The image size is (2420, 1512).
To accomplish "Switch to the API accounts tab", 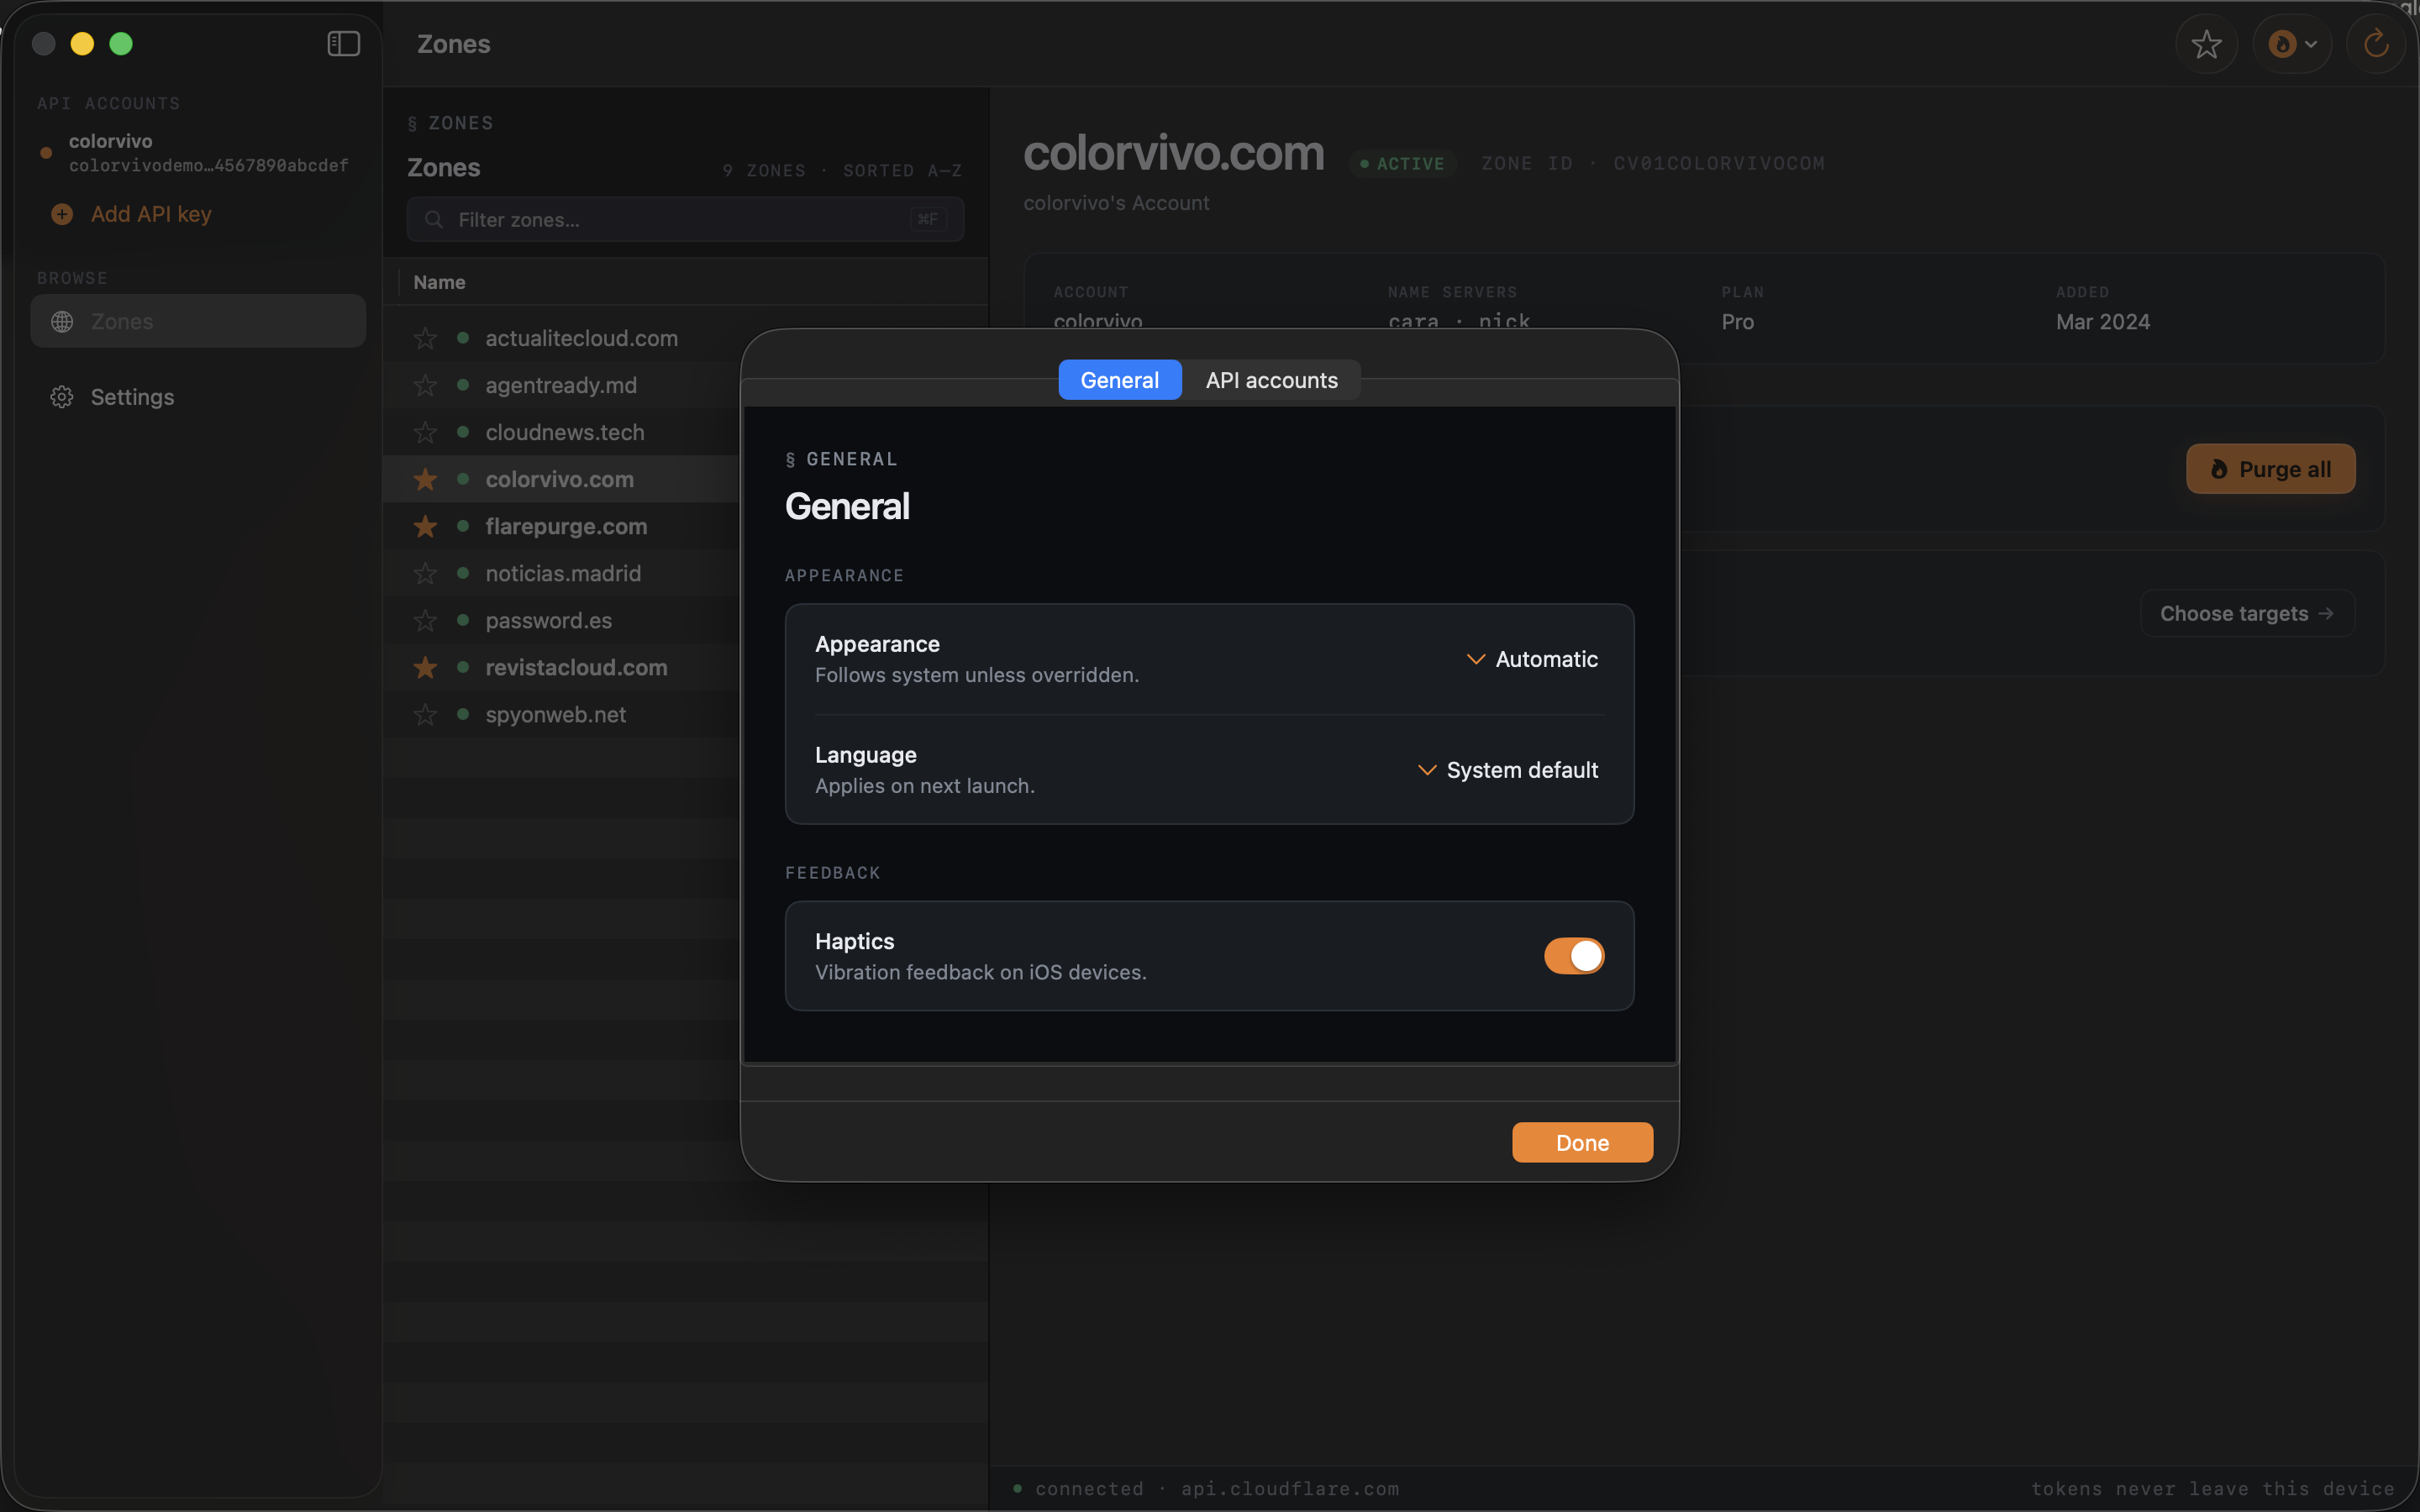I will [x=1271, y=379].
